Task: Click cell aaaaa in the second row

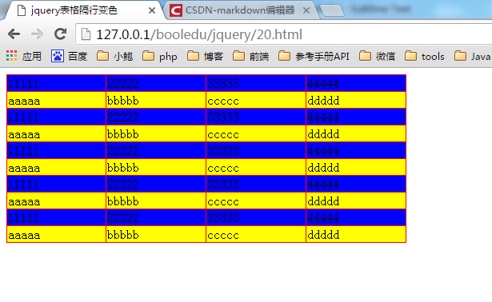Action: [x=56, y=100]
